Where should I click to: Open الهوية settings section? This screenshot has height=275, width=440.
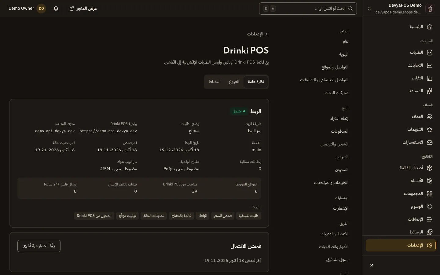(344, 54)
